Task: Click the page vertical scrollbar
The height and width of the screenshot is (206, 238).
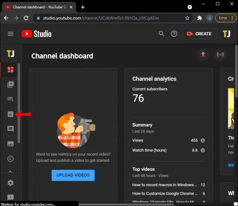Action: pos(236,71)
